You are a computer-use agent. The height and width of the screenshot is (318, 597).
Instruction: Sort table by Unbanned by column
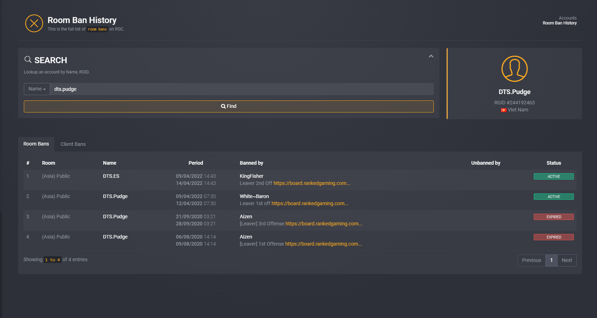coord(486,163)
